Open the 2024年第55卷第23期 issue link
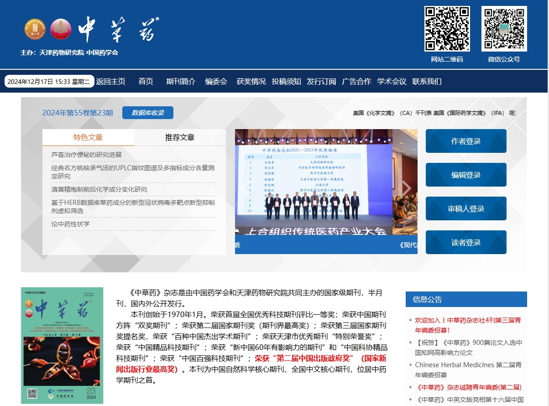Image resolution: width=549 pixels, height=406 pixels. 78,113
